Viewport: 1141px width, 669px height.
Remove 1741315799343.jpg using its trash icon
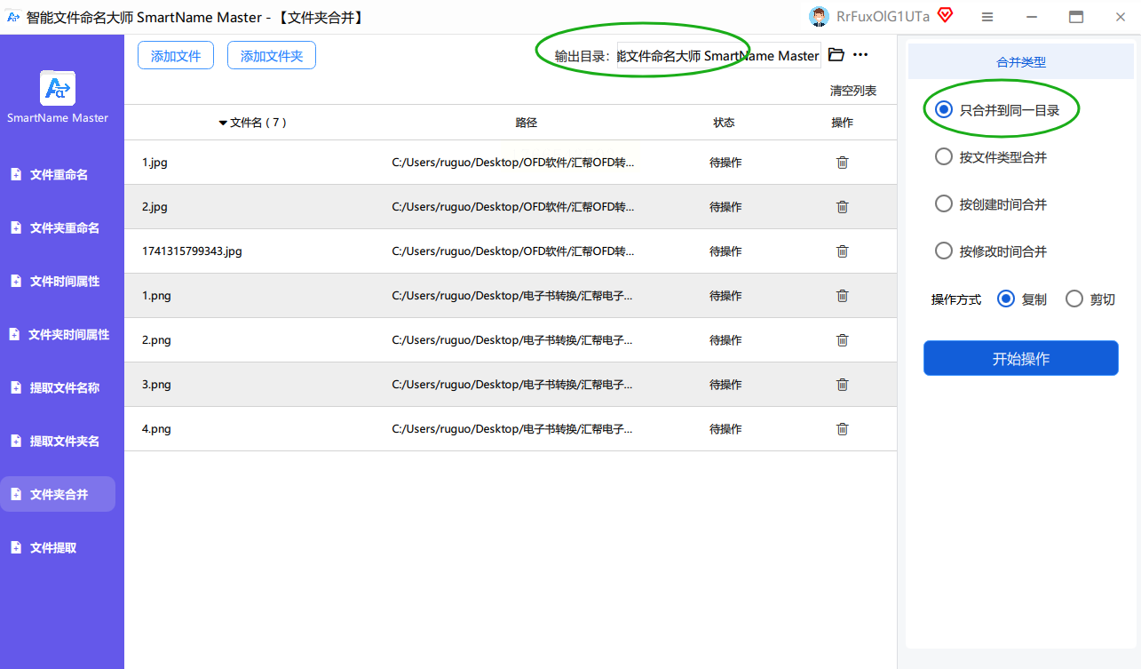coord(843,251)
